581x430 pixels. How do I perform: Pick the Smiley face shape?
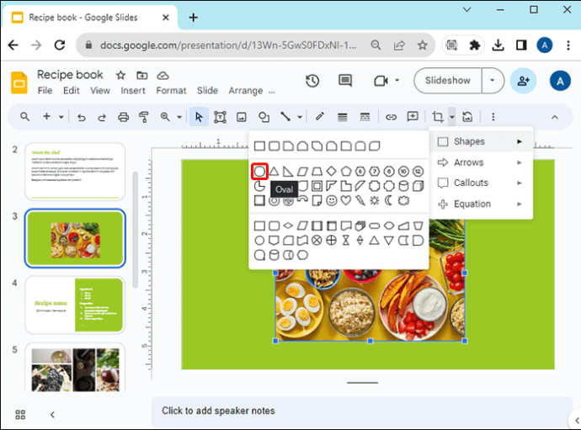pos(331,200)
